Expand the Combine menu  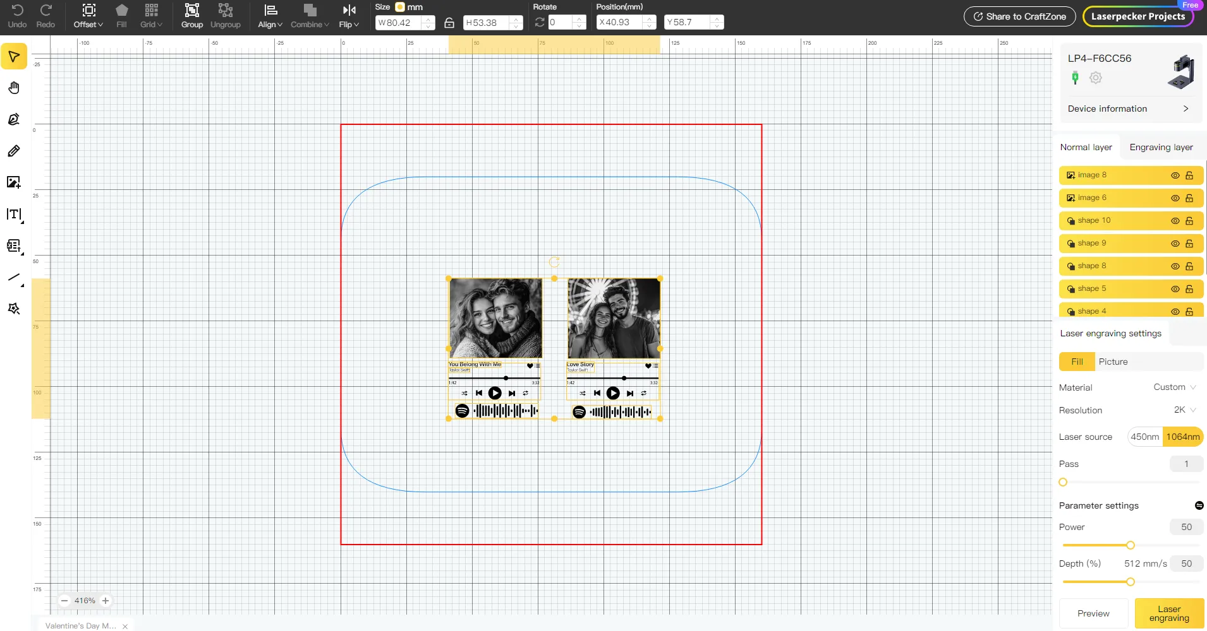tap(310, 16)
